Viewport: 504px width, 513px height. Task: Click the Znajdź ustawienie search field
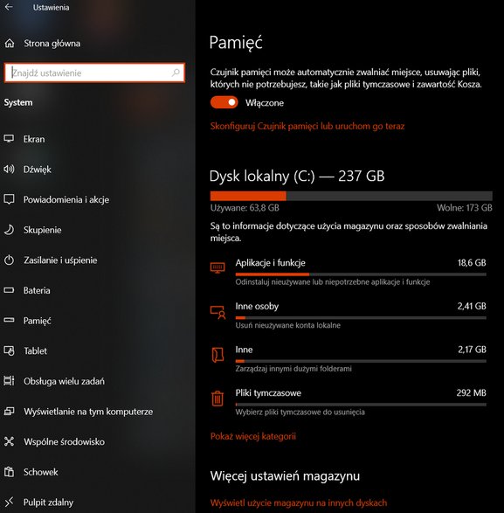(x=94, y=73)
